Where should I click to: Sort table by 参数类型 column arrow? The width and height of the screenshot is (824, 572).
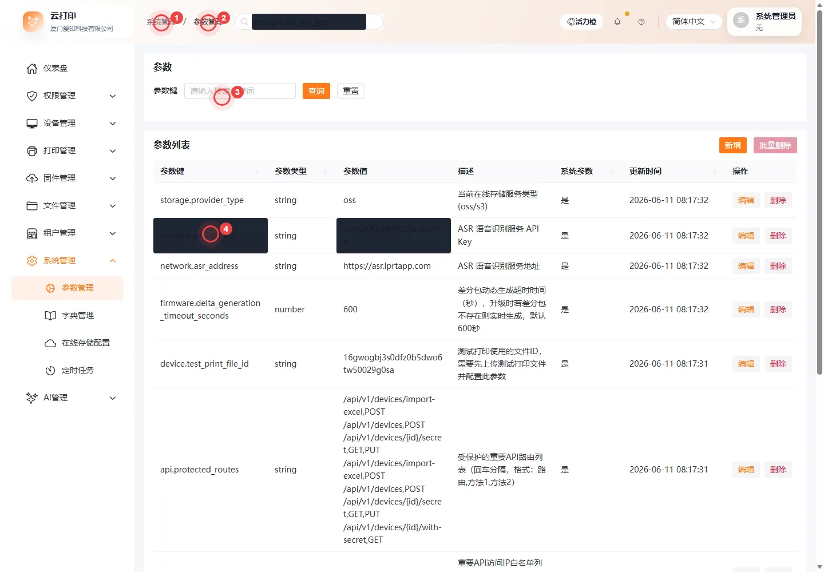click(x=326, y=171)
